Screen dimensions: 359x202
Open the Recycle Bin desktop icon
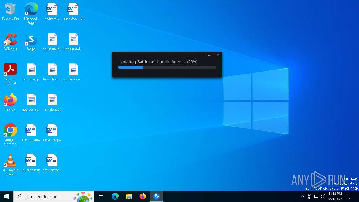coord(10,12)
